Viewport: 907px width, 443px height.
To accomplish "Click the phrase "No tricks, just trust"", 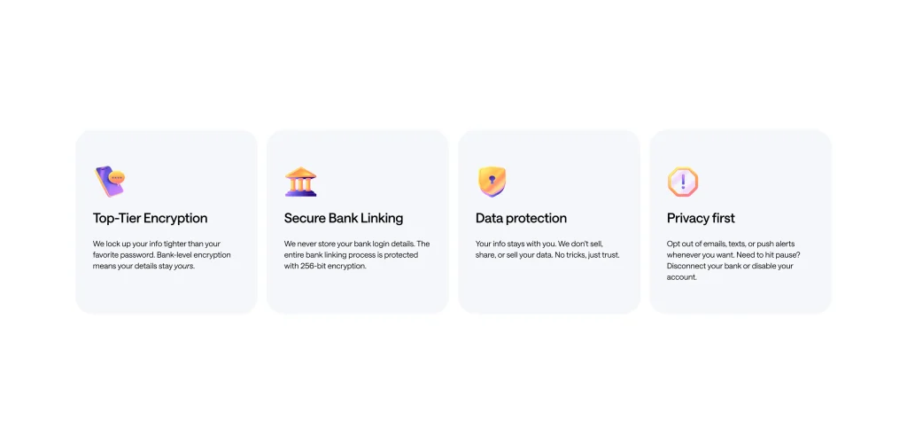I will click(x=590, y=255).
